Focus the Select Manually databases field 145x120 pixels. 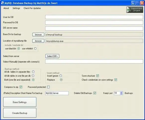pyautogui.click(x=94, y=61)
